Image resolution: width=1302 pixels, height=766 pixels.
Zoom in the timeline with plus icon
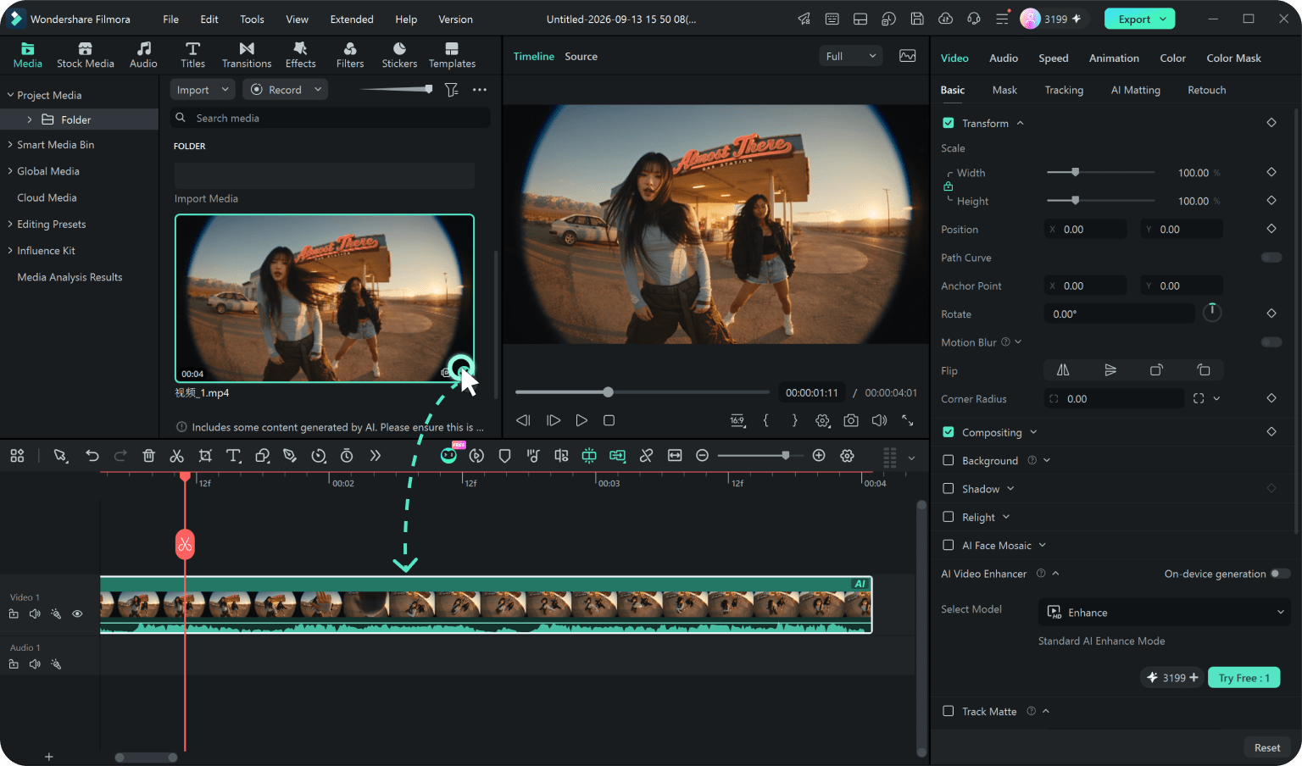click(819, 456)
